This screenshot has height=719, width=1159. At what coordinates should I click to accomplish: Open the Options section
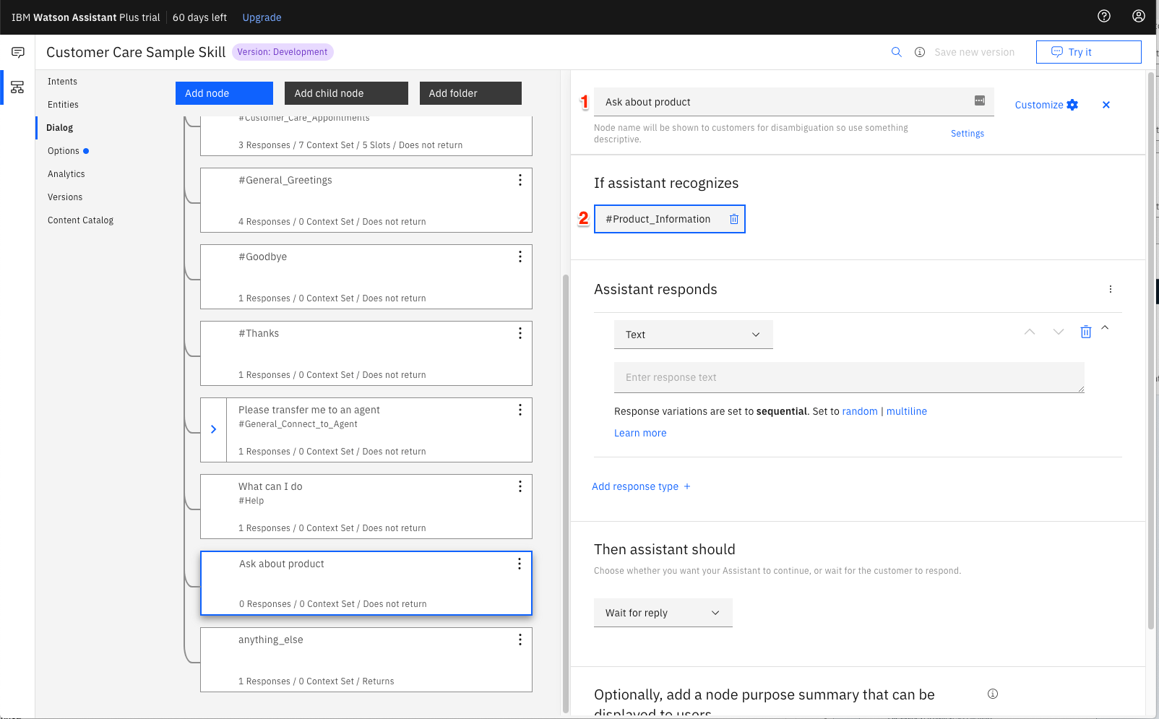click(x=64, y=151)
